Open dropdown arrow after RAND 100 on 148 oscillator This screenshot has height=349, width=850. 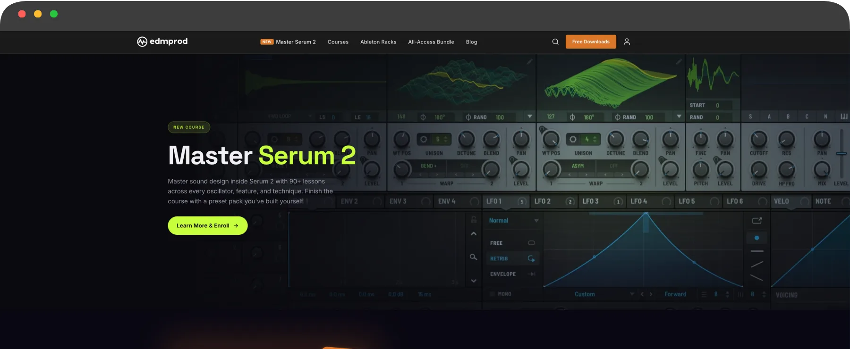[530, 116]
